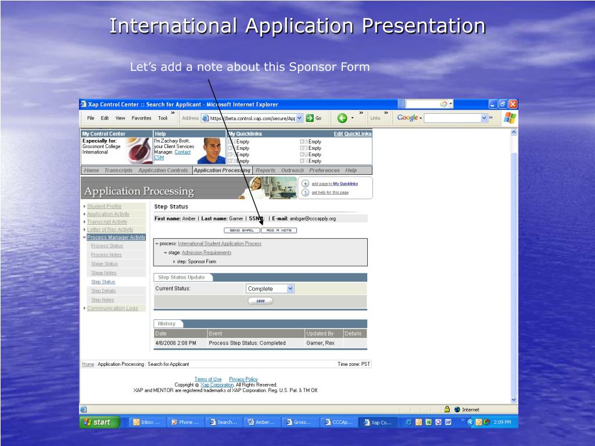The height and width of the screenshot is (446, 595).
Task: Expand Student Profile sidebar section
Action: click(x=84, y=206)
